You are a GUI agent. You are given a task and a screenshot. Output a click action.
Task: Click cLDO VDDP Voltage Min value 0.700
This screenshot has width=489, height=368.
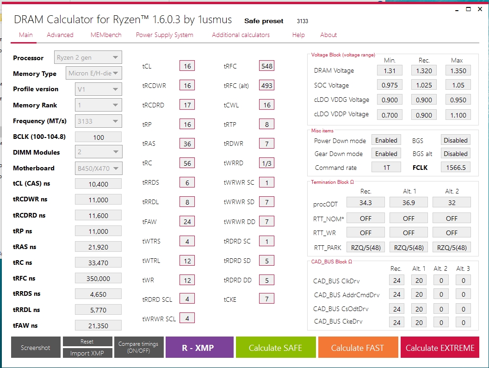[x=390, y=115]
